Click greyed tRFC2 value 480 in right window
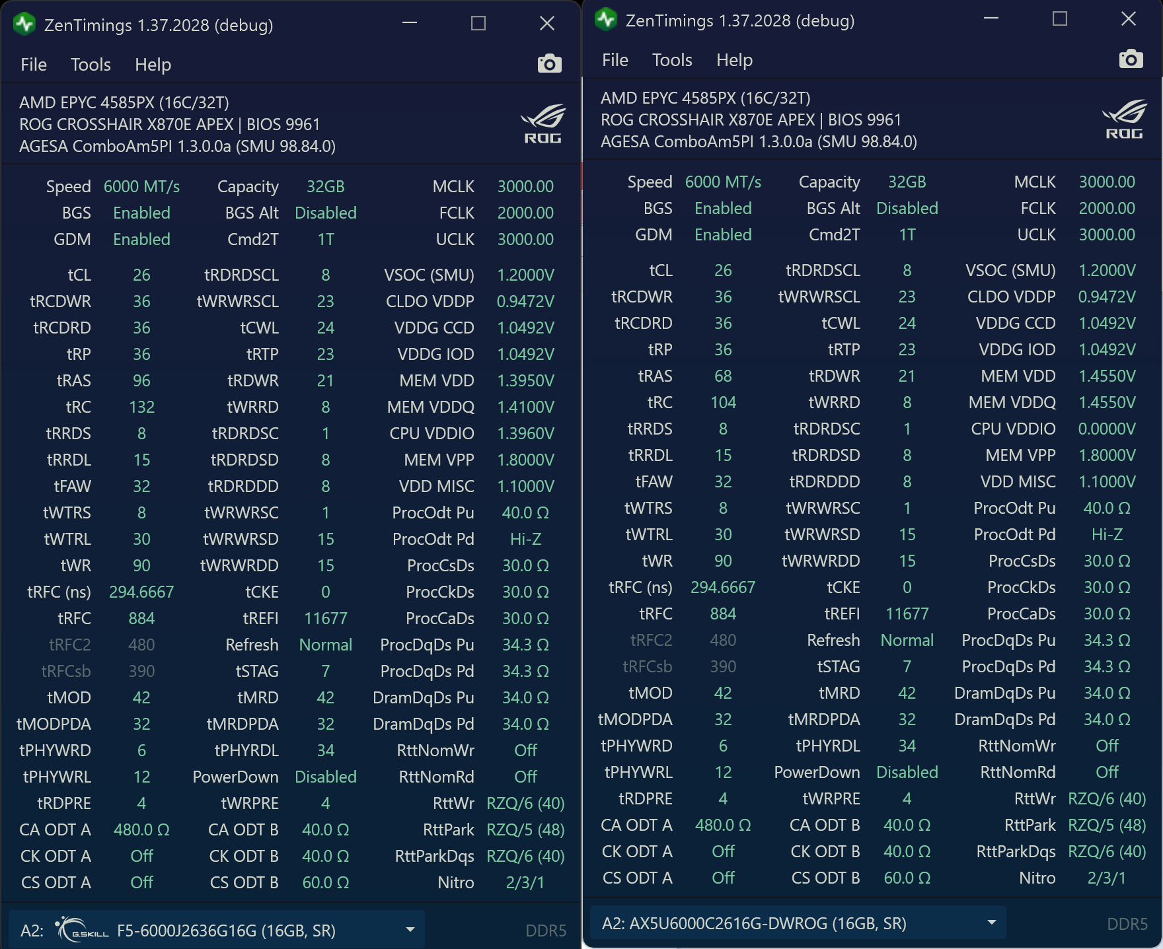1163x949 pixels. 723,641
